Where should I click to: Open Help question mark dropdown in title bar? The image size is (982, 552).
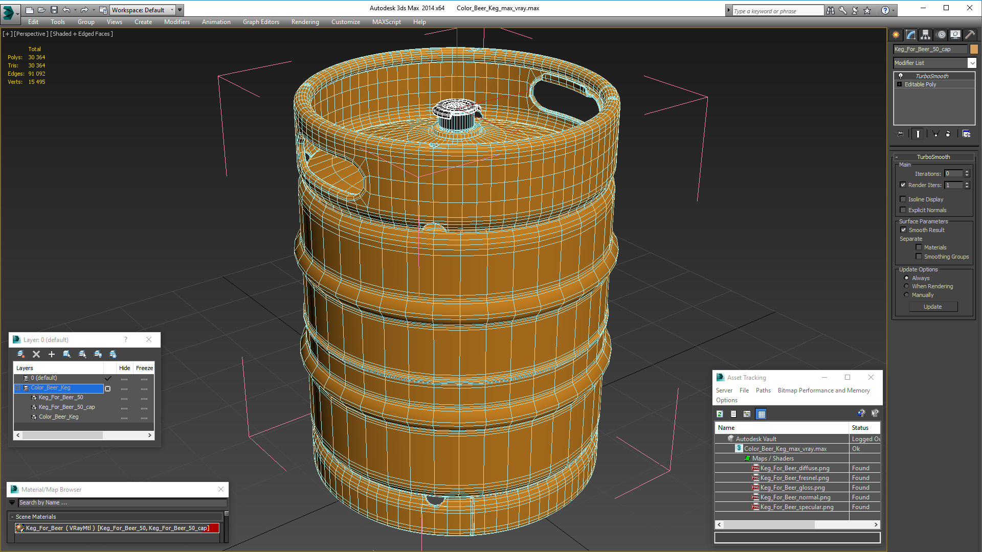[894, 10]
